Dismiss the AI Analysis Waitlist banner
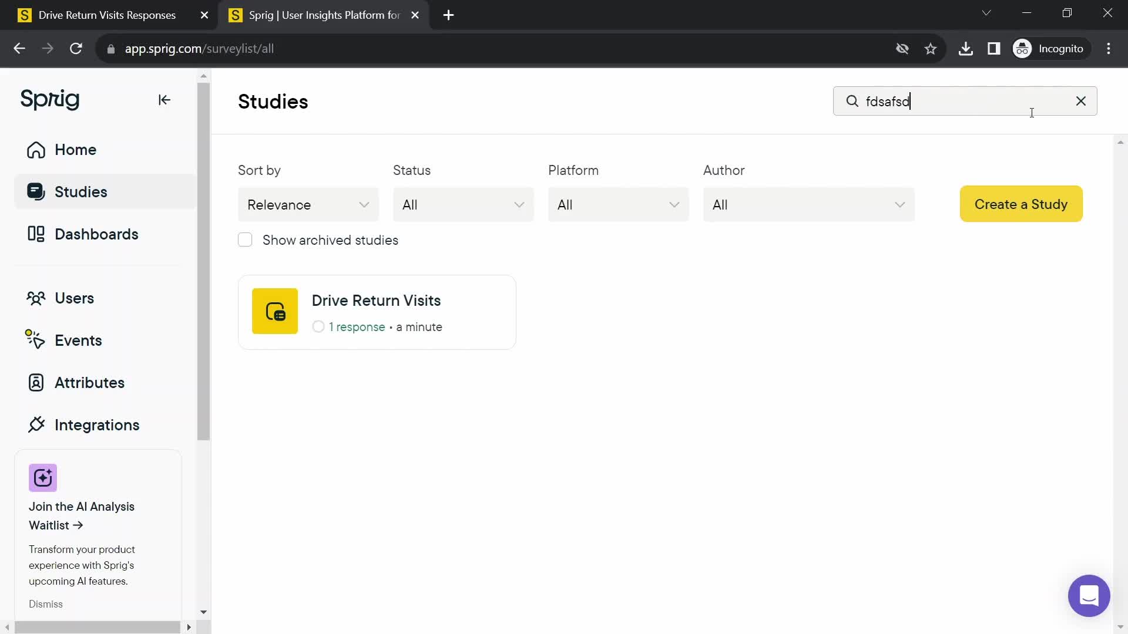Viewport: 1128px width, 634px height. pos(46,604)
